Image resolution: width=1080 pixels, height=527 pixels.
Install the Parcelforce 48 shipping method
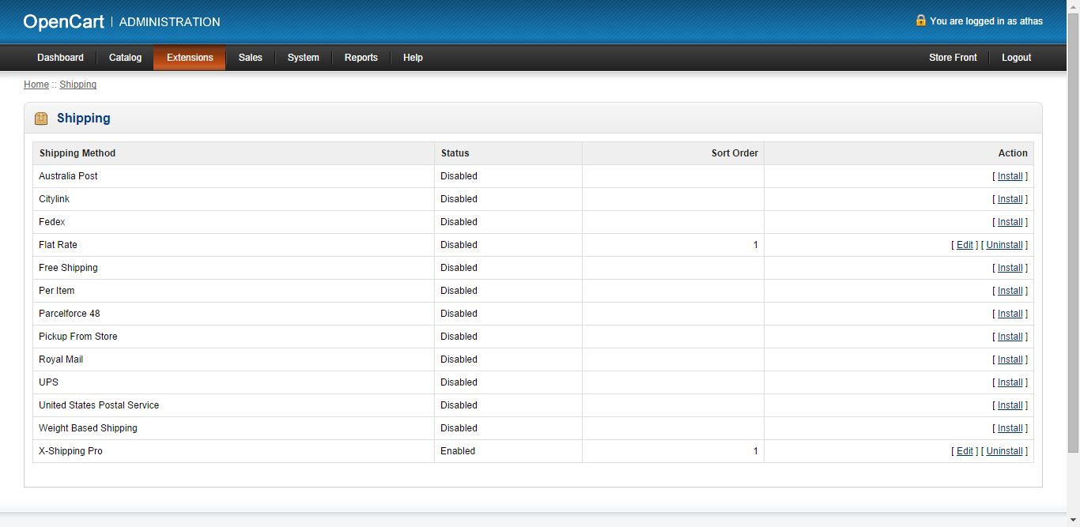tap(1010, 314)
